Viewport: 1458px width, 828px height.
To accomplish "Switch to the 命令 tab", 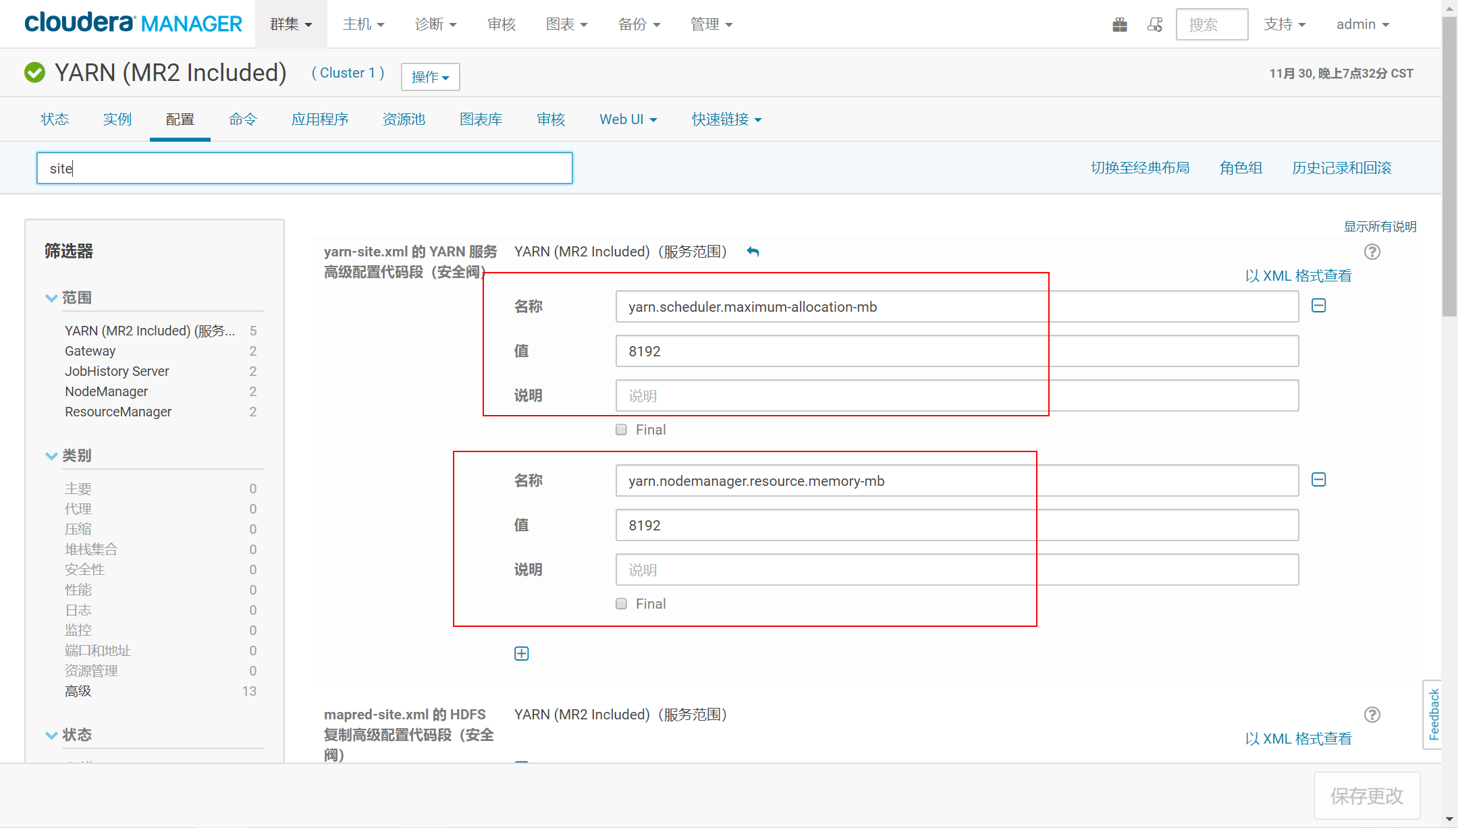I will [x=242, y=119].
